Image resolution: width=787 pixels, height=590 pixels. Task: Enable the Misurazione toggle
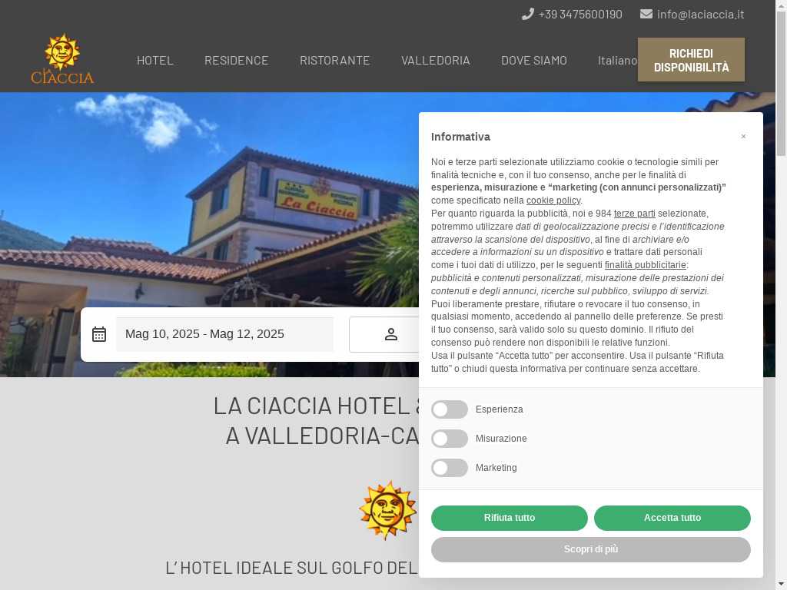(x=450, y=439)
